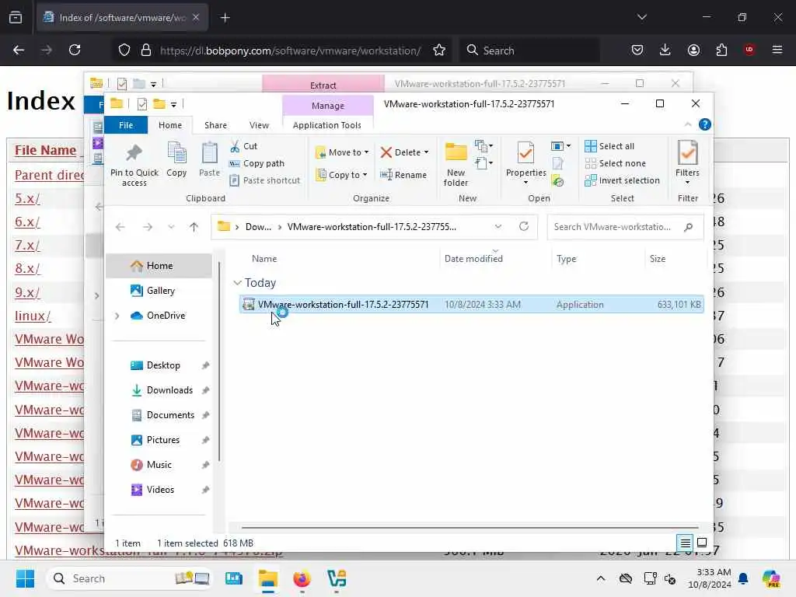The height and width of the screenshot is (597, 796).
Task: Open the File ribbon tab
Action: click(x=126, y=125)
